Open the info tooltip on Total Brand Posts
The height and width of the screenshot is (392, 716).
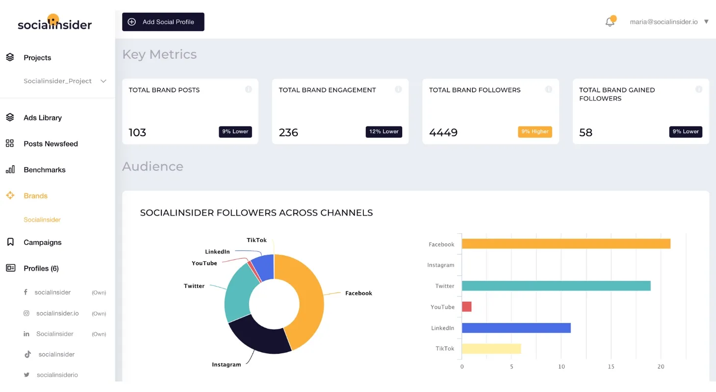pos(248,90)
